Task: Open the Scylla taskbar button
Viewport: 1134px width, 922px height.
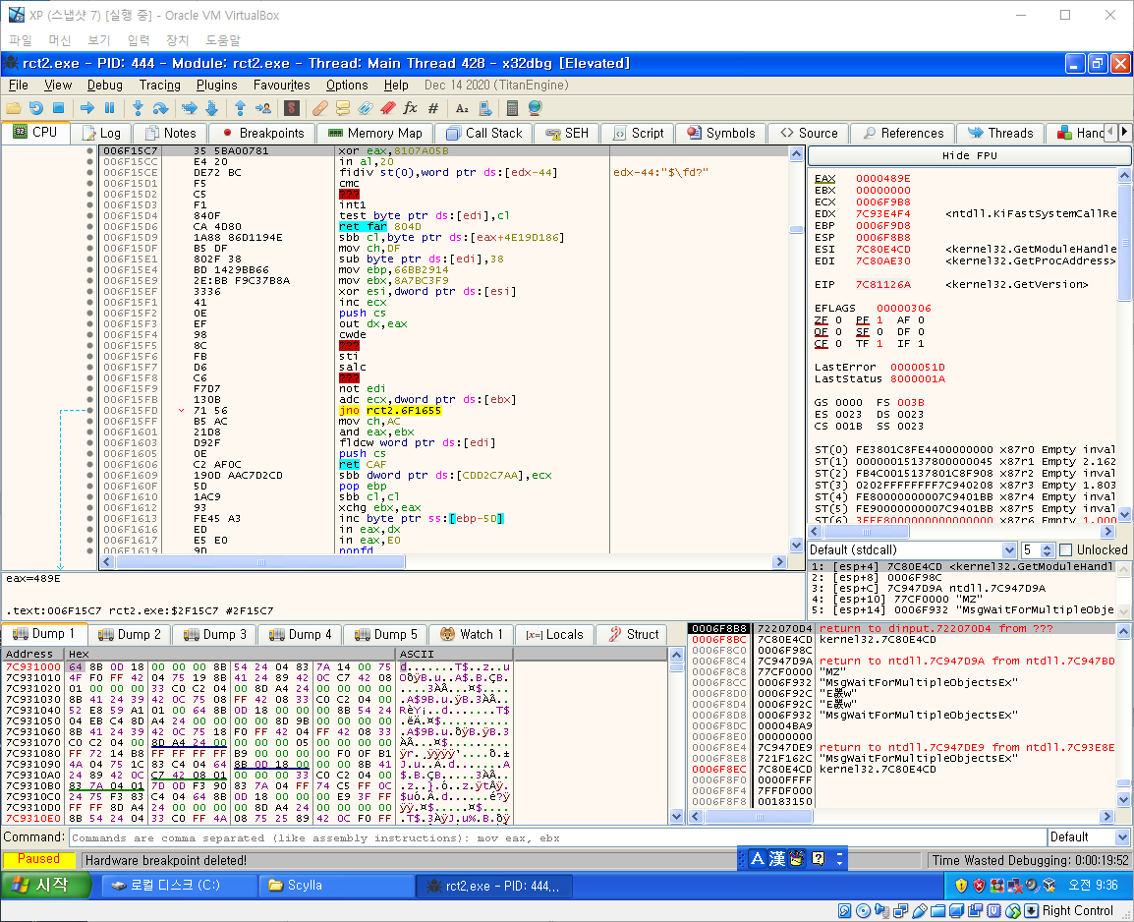Action: pyautogui.click(x=336, y=885)
